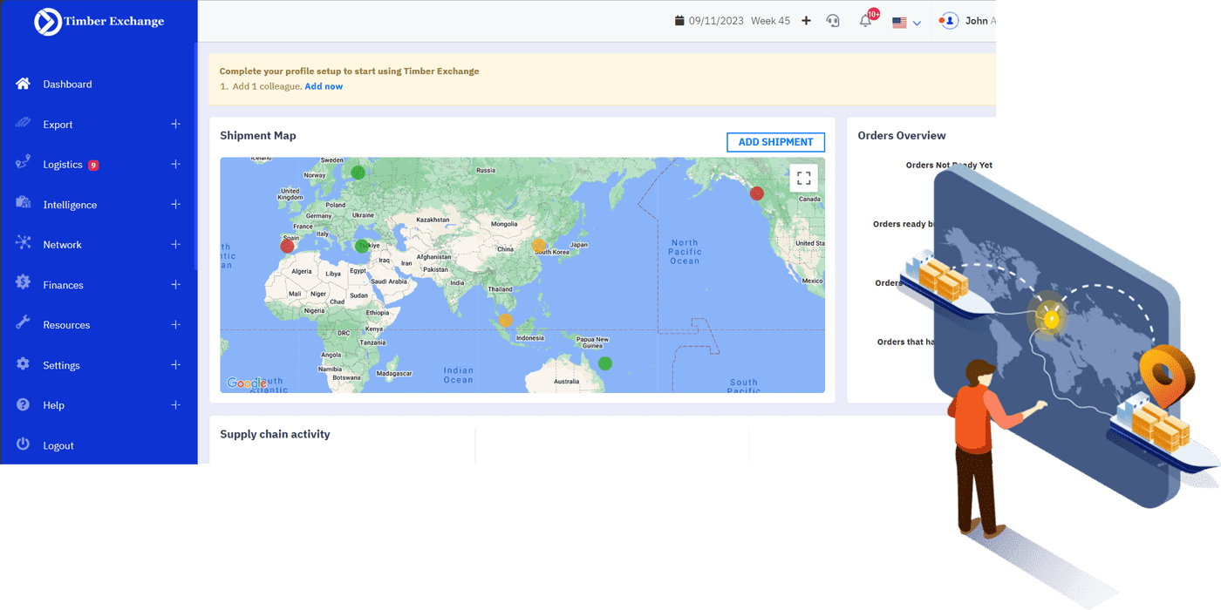Click the user avatar icon
Screen dimensions: 1221x610
click(948, 21)
